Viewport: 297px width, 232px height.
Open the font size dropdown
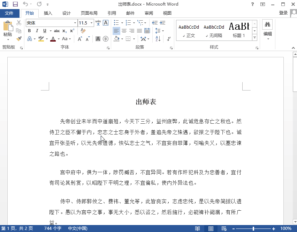click(x=91, y=23)
